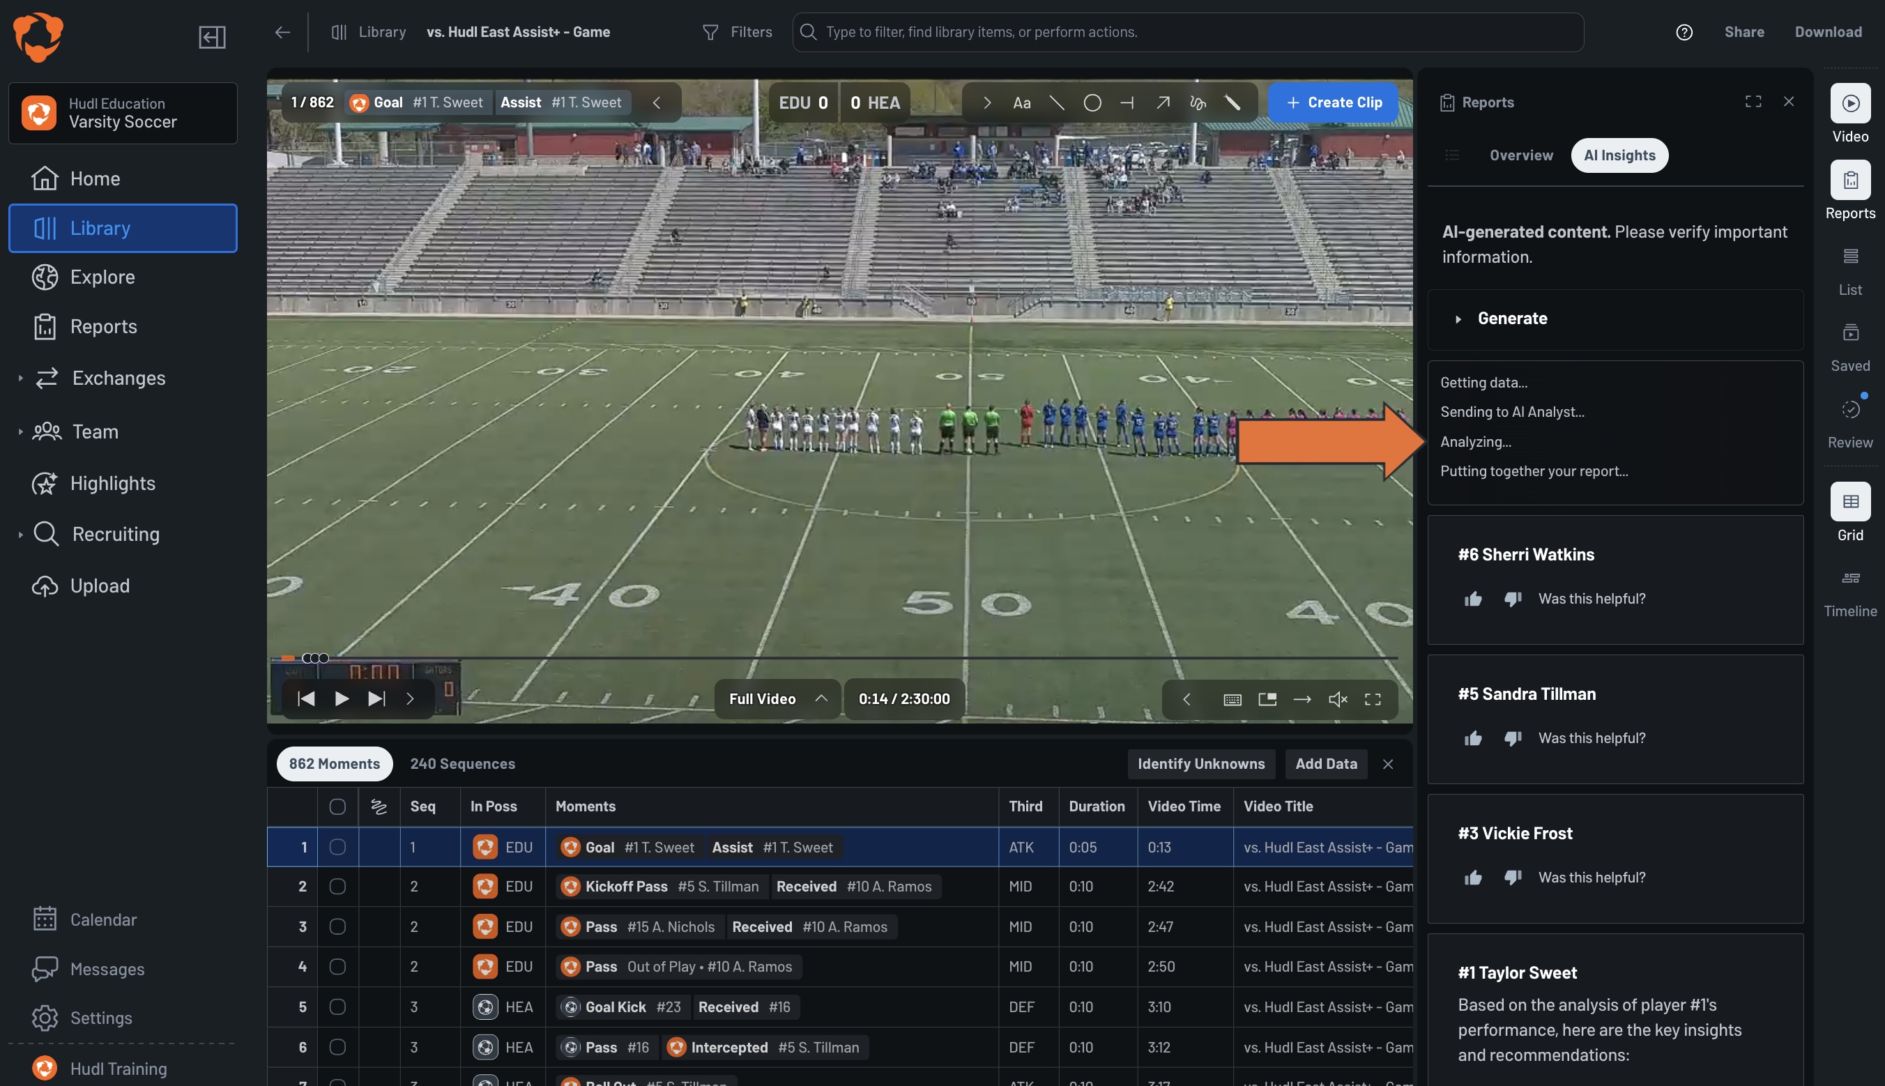Expand the Generate section
Screen dimensions: 1885x1086
pyautogui.click(x=1615, y=319)
